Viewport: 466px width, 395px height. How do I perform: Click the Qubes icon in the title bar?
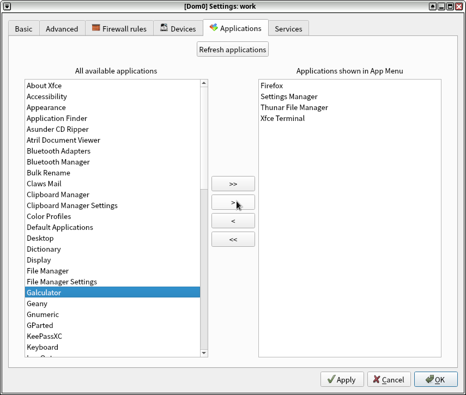(x=6, y=6)
